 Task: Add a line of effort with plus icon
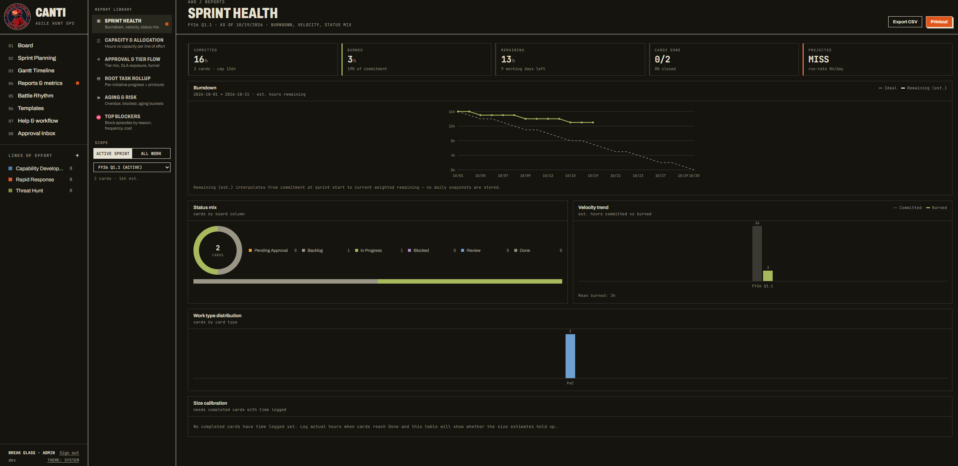[78, 155]
